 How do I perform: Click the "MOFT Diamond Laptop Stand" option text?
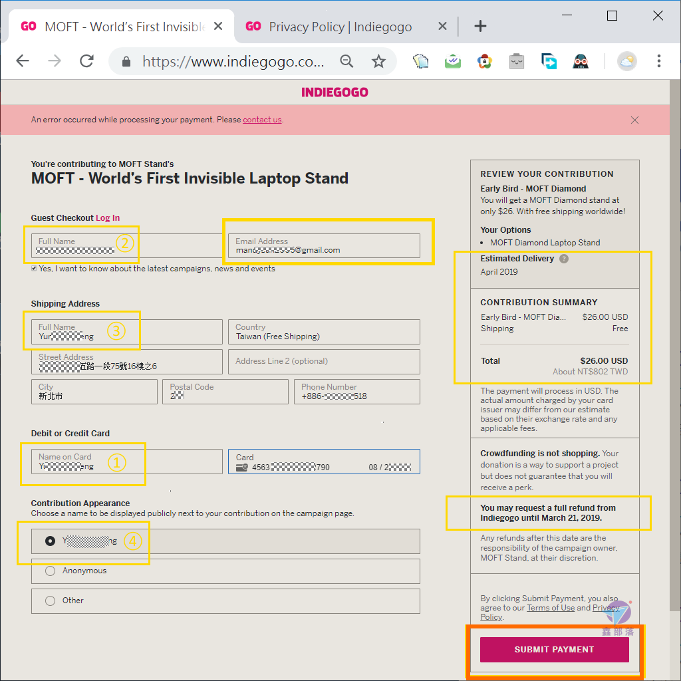point(545,243)
